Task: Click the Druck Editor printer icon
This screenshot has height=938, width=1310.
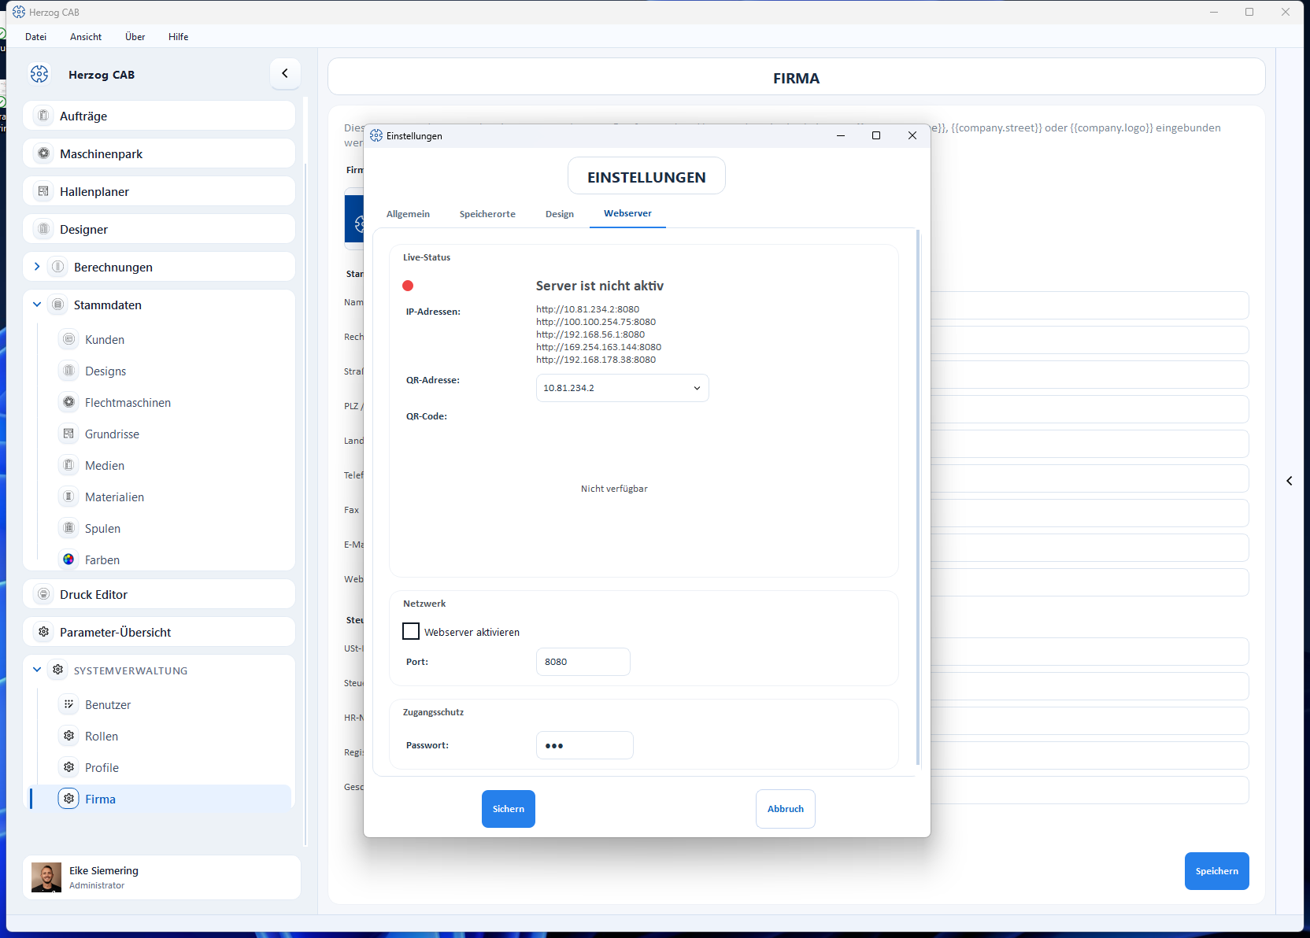Action: pyautogui.click(x=44, y=594)
